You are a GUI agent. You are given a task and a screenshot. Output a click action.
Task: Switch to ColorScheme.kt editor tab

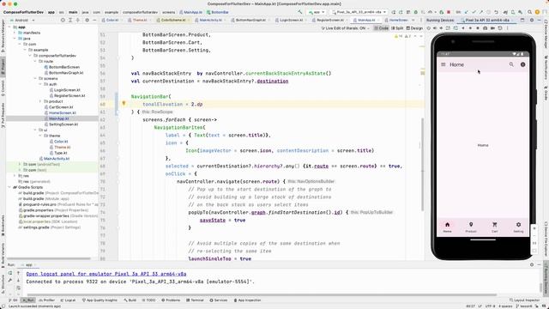coord(173,20)
